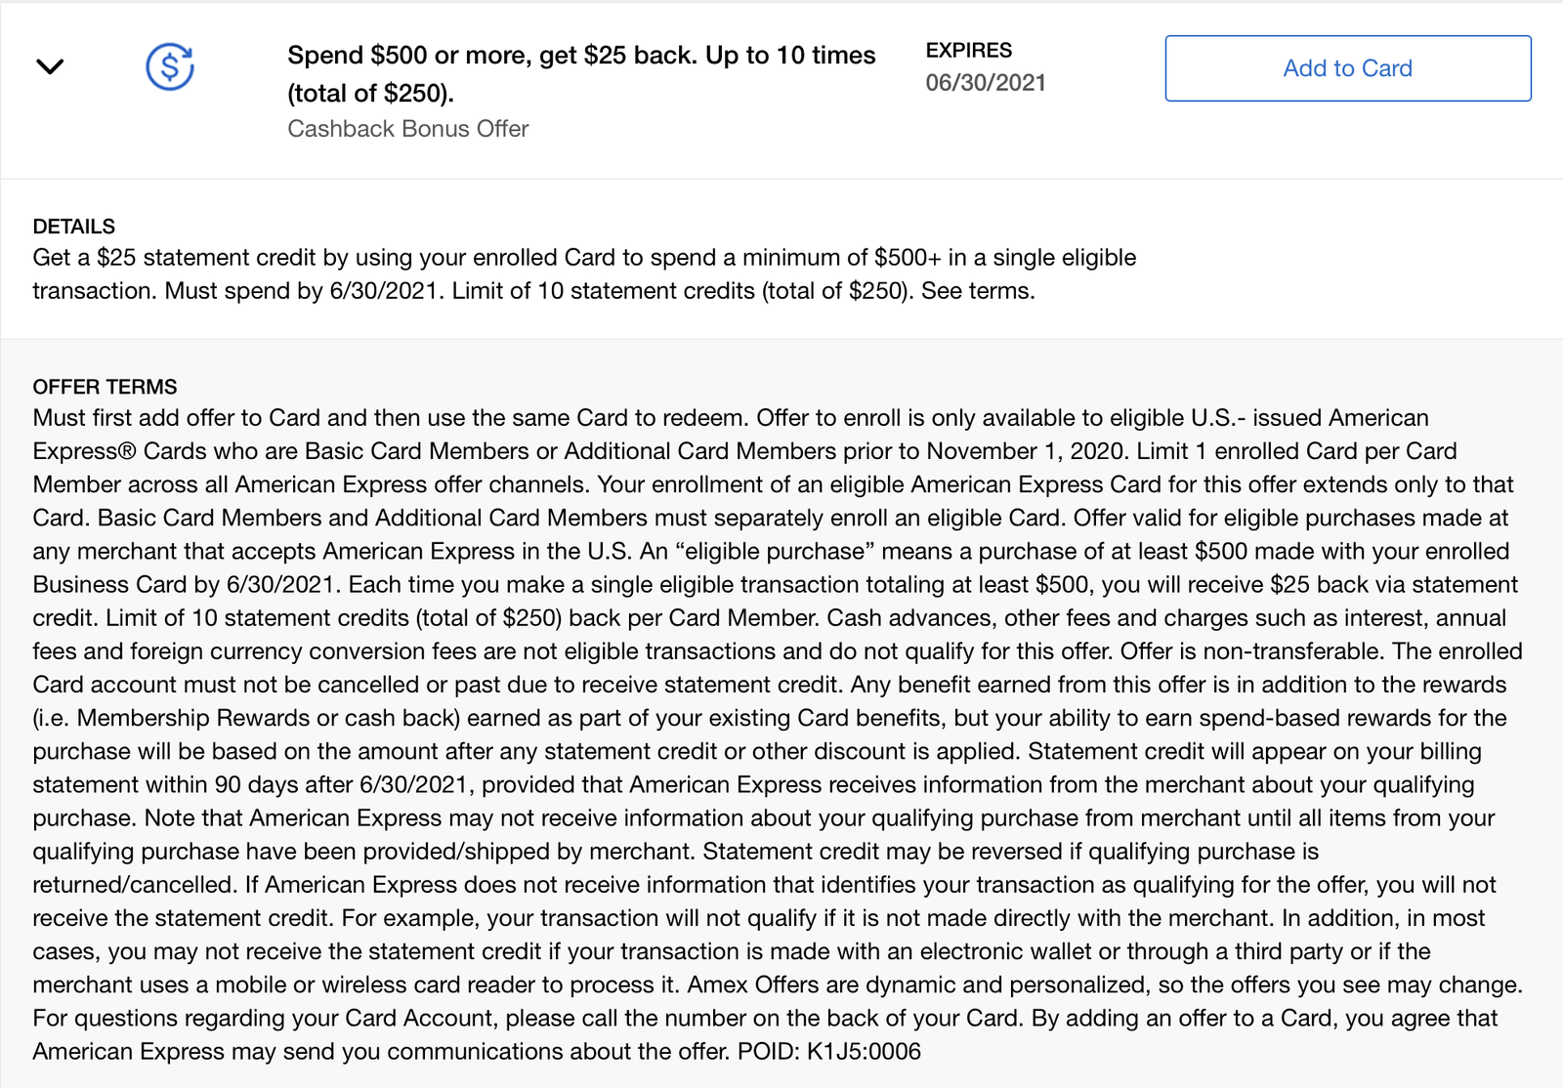Click the 06/30/2021 expiration date
The height and width of the screenshot is (1088, 1563).
[x=985, y=83]
